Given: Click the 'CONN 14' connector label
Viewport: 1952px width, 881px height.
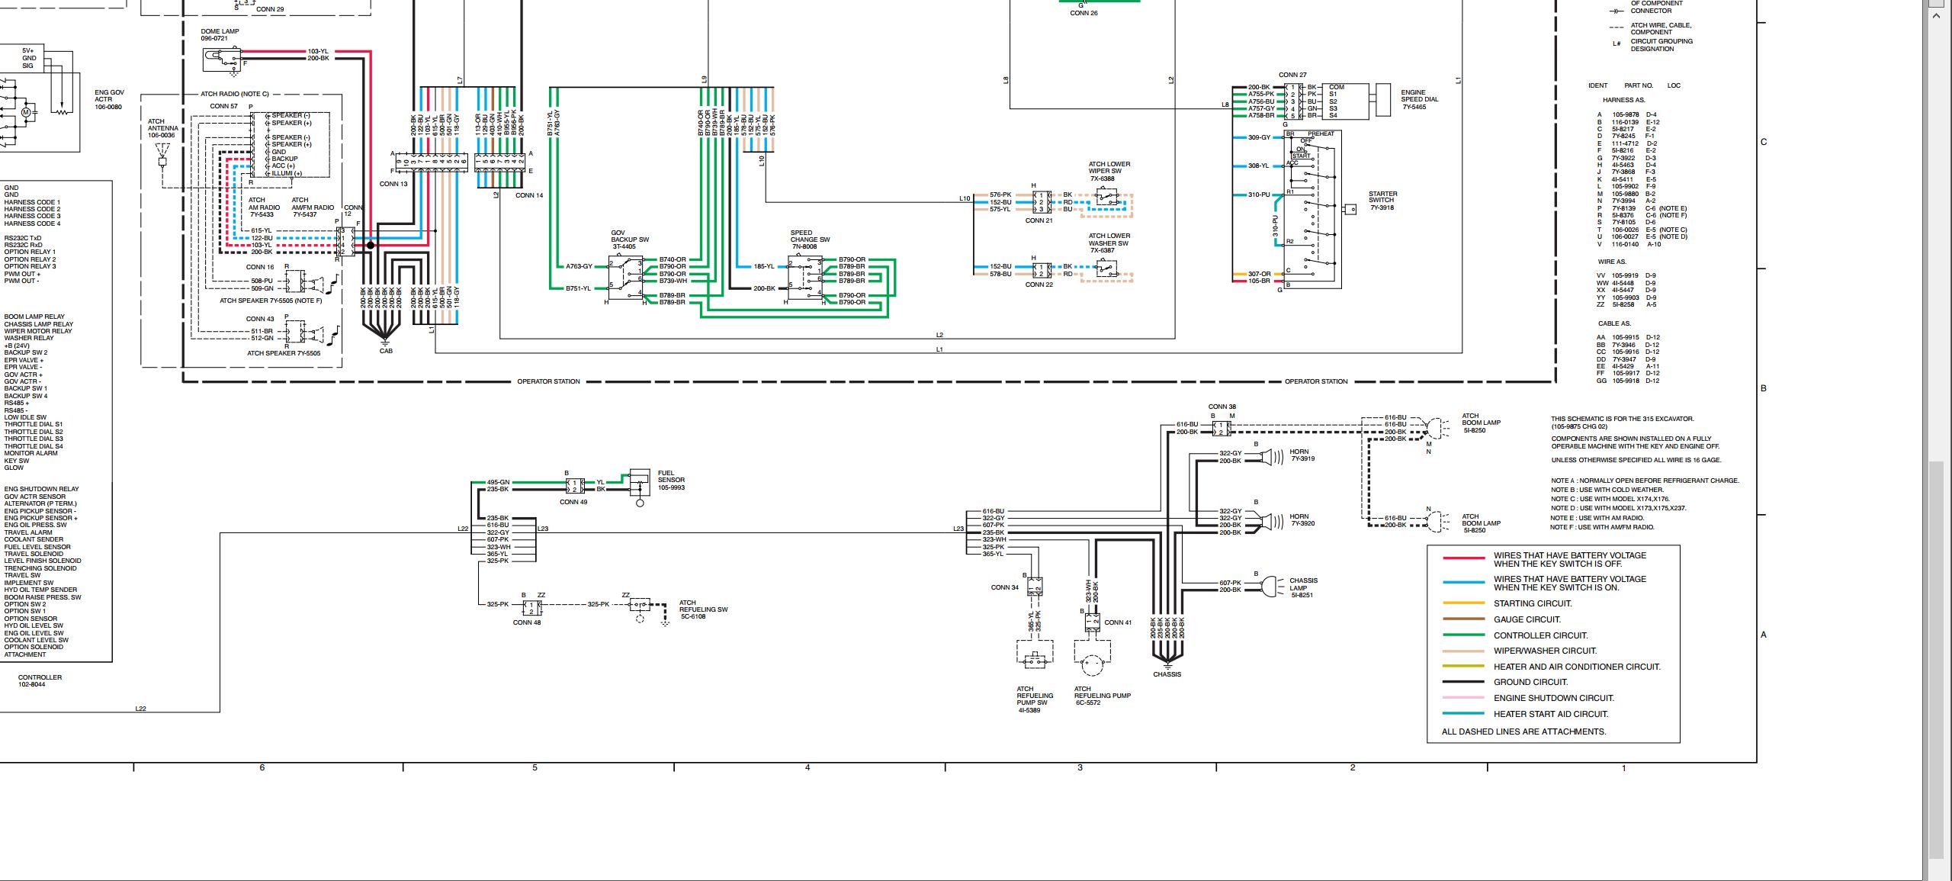Looking at the screenshot, I should 529,195.
